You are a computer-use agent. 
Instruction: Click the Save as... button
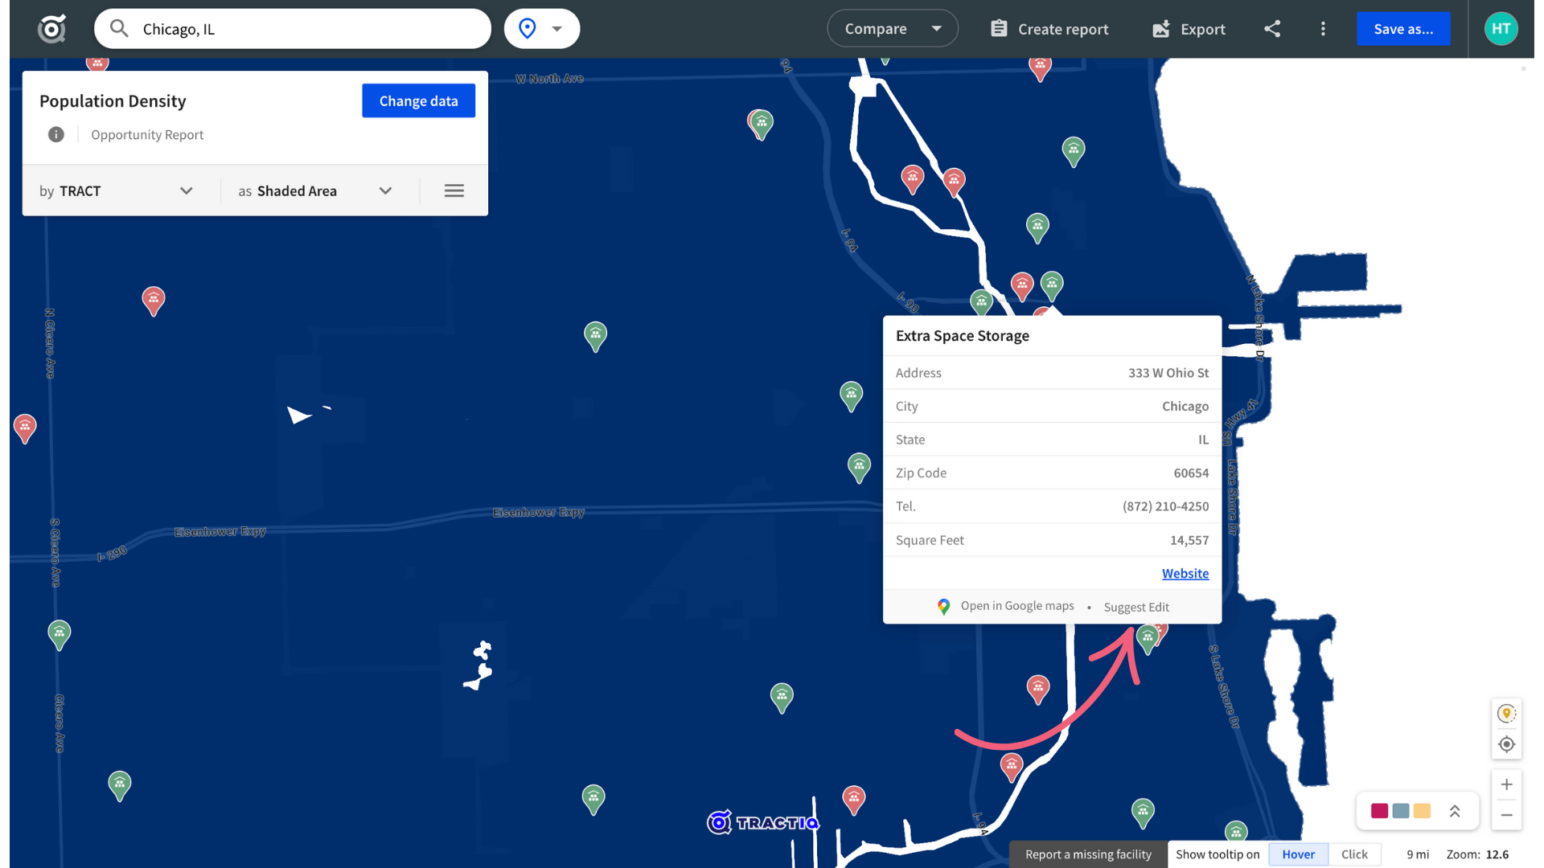pyautogui.click(x=1403, y=29)
